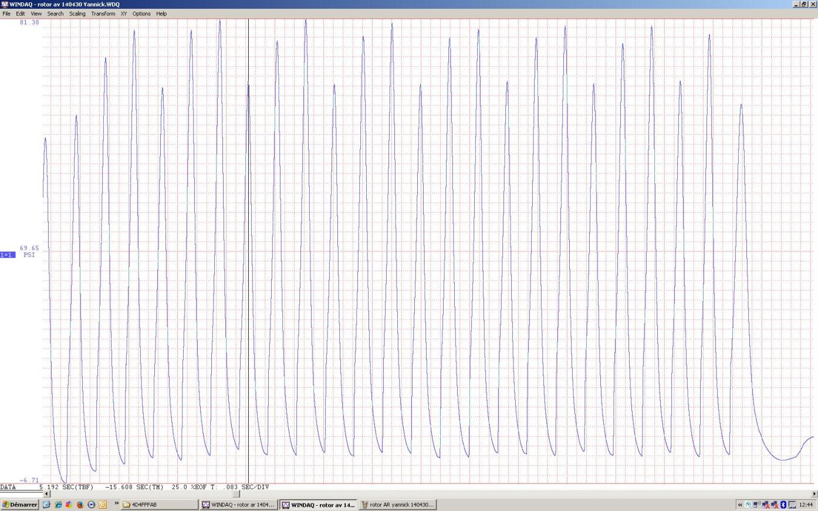Image resolution: width=818 pixels, height=511 pixels.
Task: Click the media player quick launch icon
Action: tap(91, 505)
